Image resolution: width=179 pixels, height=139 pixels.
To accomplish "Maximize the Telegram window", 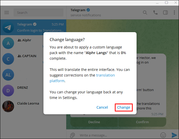I will point(166,3).
